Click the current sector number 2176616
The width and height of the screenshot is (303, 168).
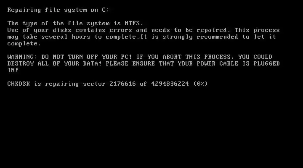(x=122, y=84)
